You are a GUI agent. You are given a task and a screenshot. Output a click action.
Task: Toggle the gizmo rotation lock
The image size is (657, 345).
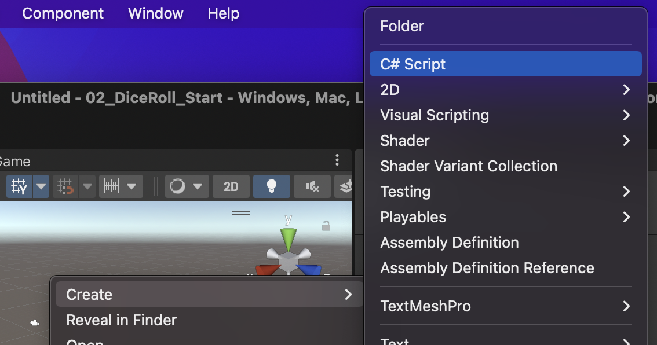(x=326, y=225)
